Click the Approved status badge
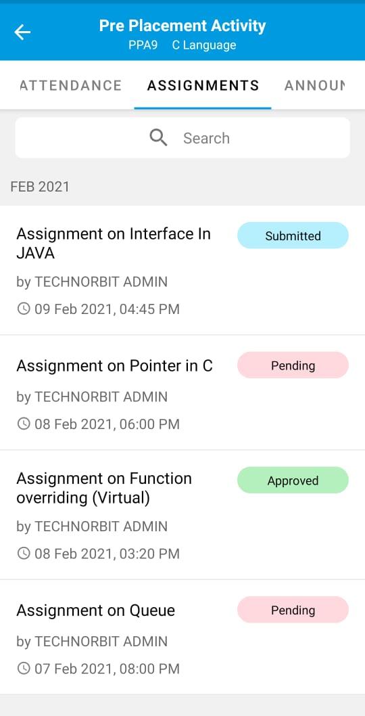 293,480
